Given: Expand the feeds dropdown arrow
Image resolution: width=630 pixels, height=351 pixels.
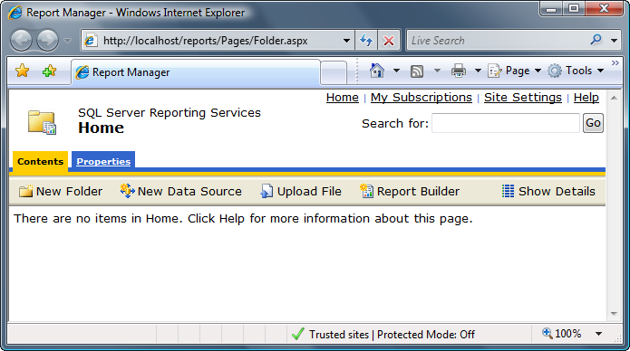Looking at the screenshot, I should 437,71.
